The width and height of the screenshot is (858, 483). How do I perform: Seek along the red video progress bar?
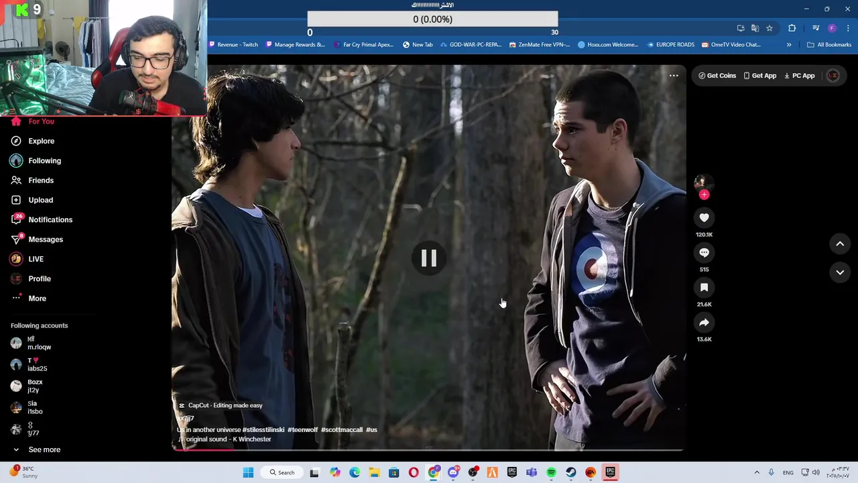(428, 449)
